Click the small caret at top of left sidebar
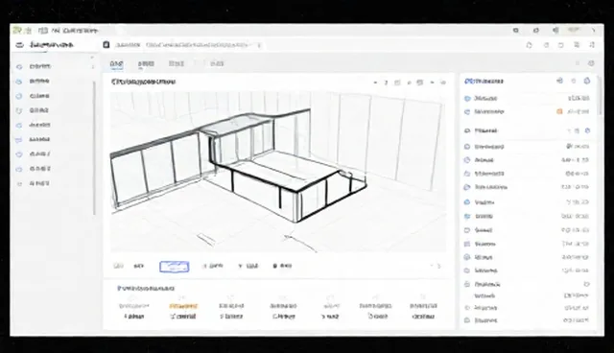The image size is (614, 353). [92, 58]
